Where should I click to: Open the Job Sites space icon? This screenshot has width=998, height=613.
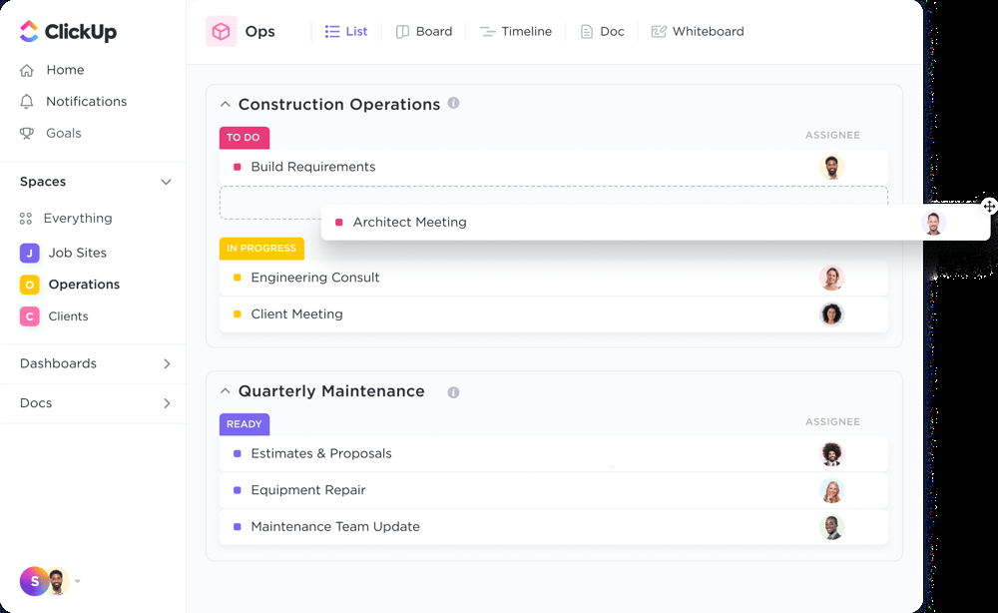coord(29,253)
